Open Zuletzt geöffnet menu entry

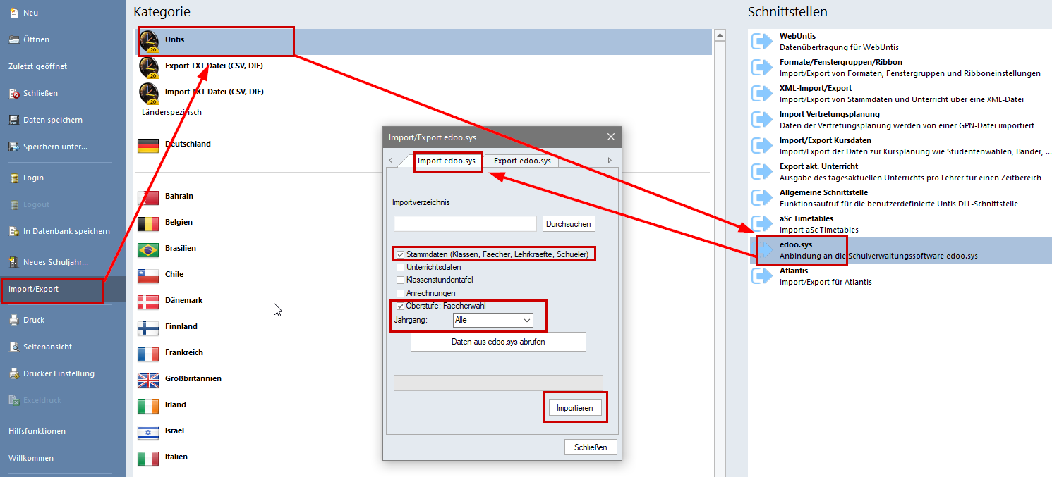[x=38, y=66]
